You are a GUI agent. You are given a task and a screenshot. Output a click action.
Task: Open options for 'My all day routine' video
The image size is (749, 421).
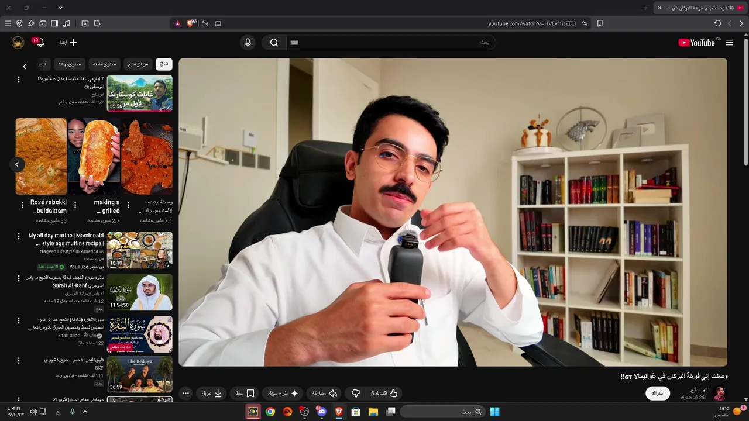(x=19, y=236)
